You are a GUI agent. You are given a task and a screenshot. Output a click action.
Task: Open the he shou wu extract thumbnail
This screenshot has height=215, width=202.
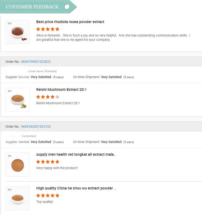pos(18,198)
